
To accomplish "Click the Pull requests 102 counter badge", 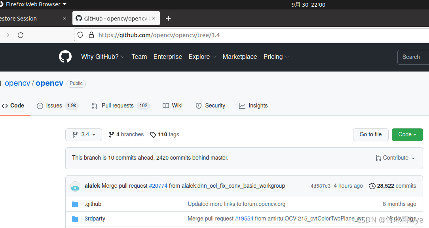I will pos(143,106).
